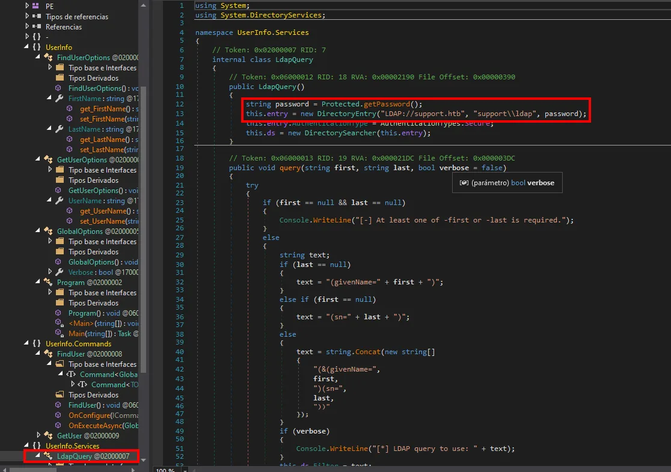671x472 pixels.
Task: Expand the Verbose property node
Action: (50, 272)
